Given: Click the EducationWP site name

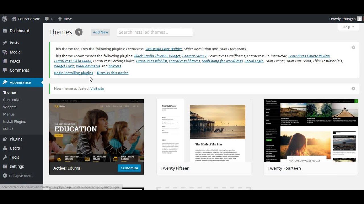Looking at the screenshot, I should pyautogui.click(x=29, y=19).
